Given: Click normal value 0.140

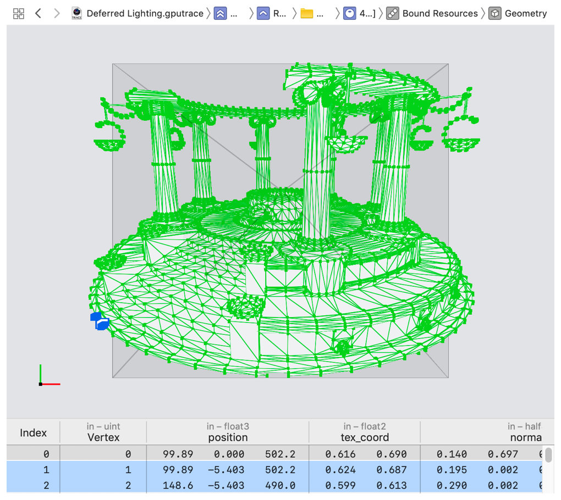Looking at the screenshot, I should [452, 454].
